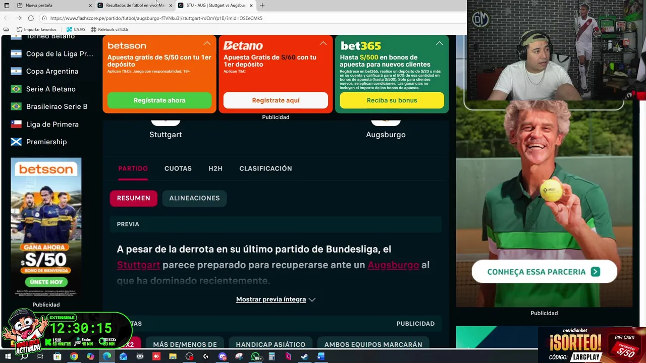Open Windows taskbar search
Image resolution: width=646 pixels, height=363 pixels.
(x=24, y=356)
